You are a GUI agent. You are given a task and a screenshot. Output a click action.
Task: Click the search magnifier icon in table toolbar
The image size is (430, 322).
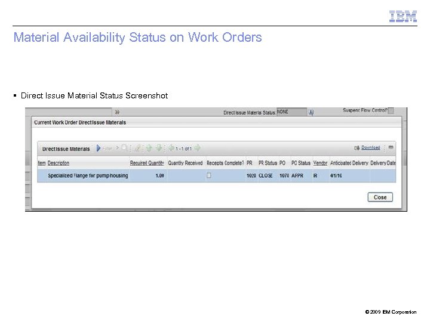pyautogui.click(x=124, y=148)
